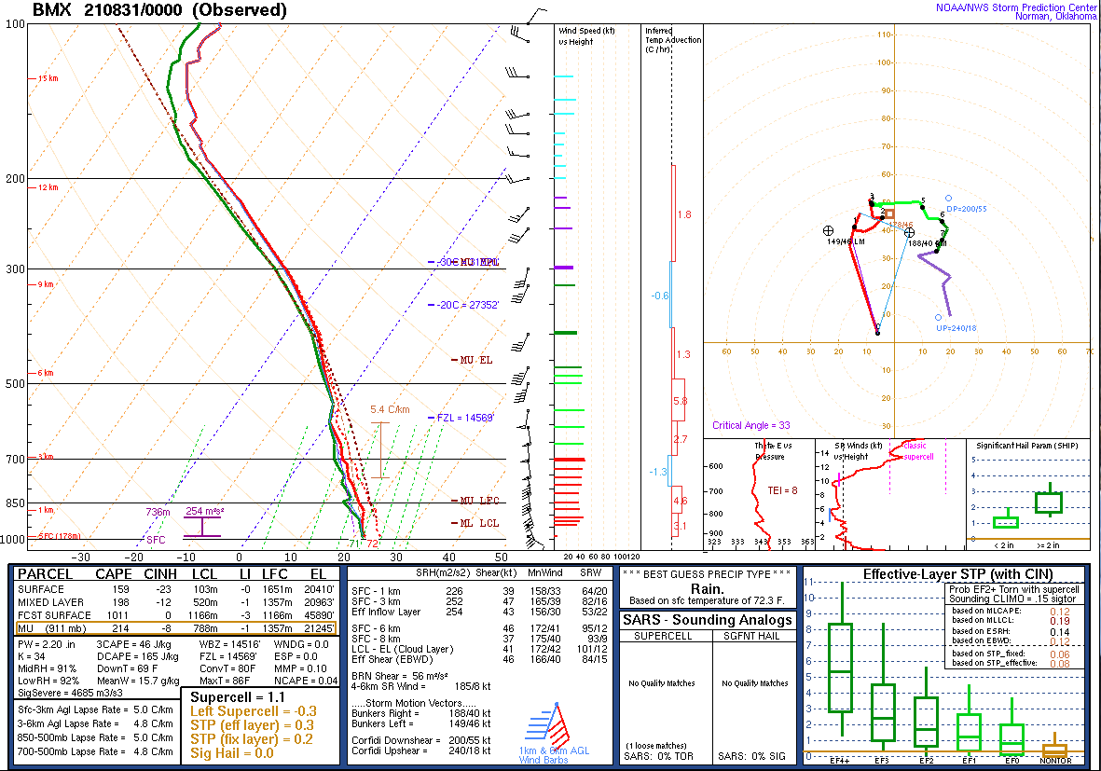Click the BMX 210831/0000 (Observed) title
Screen dimensions: 1101x771
(159, 11)
